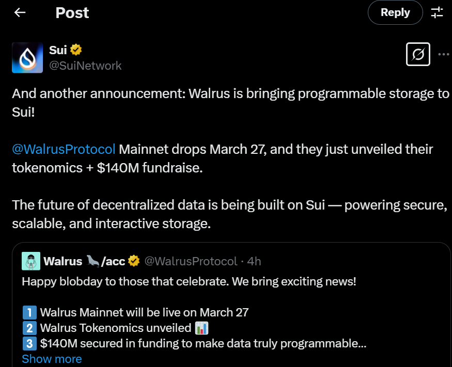Click the Walrus avatar in quoted post
Screen dimensions: 452x367
[x=31, y=261]
